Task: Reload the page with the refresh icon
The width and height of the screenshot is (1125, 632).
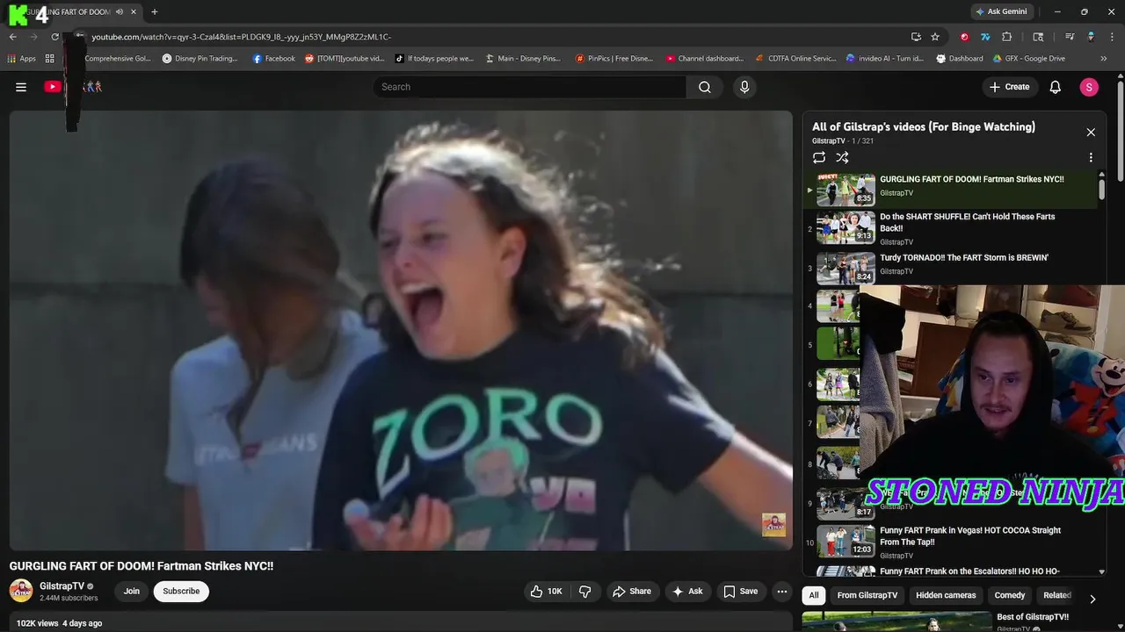Action: (x=55, y=37)
